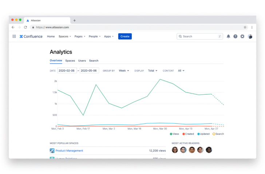This screenshot has width=265, height=174.
Task: Click the Mon, Feb 17 axis label
Action: click(x=83, y=128)
